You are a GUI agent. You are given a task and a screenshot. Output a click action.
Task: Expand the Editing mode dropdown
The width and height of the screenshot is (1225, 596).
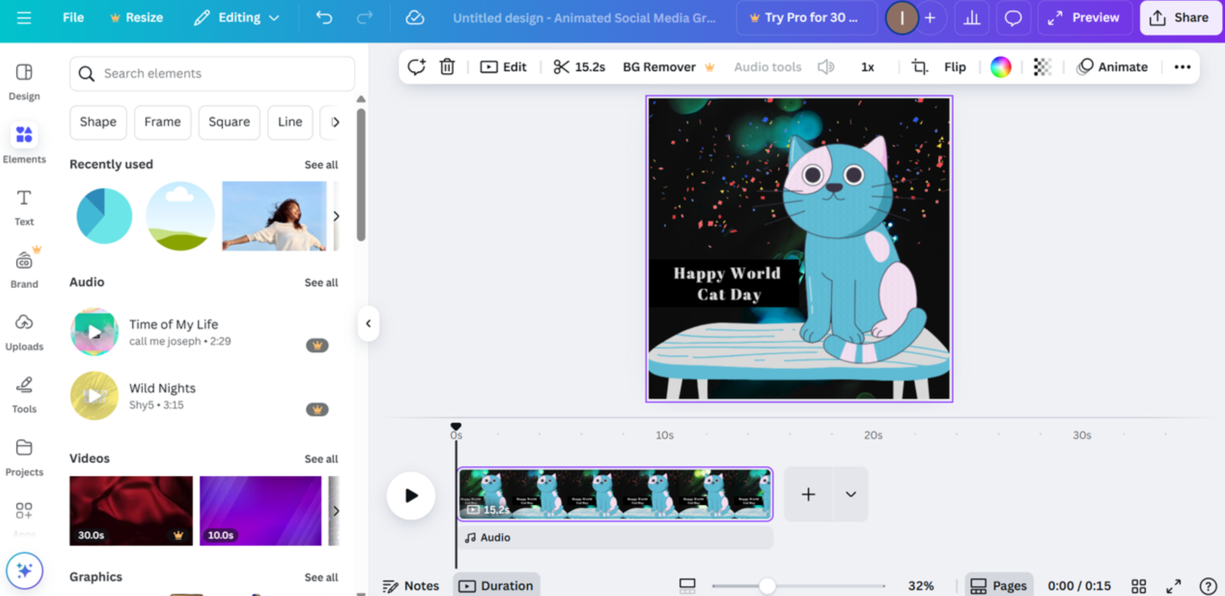click(237, 18)
